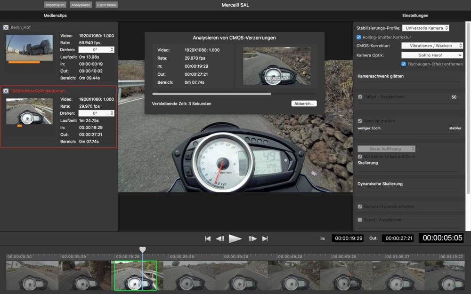
Task: Toggle Rolling-Shutter Korrektur checkbox
Action: click(x=359, y=37)
